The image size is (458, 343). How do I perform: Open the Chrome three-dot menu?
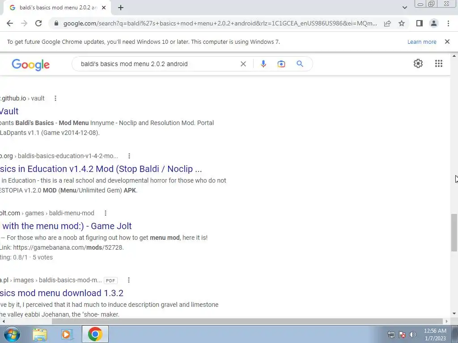point(448,23)
